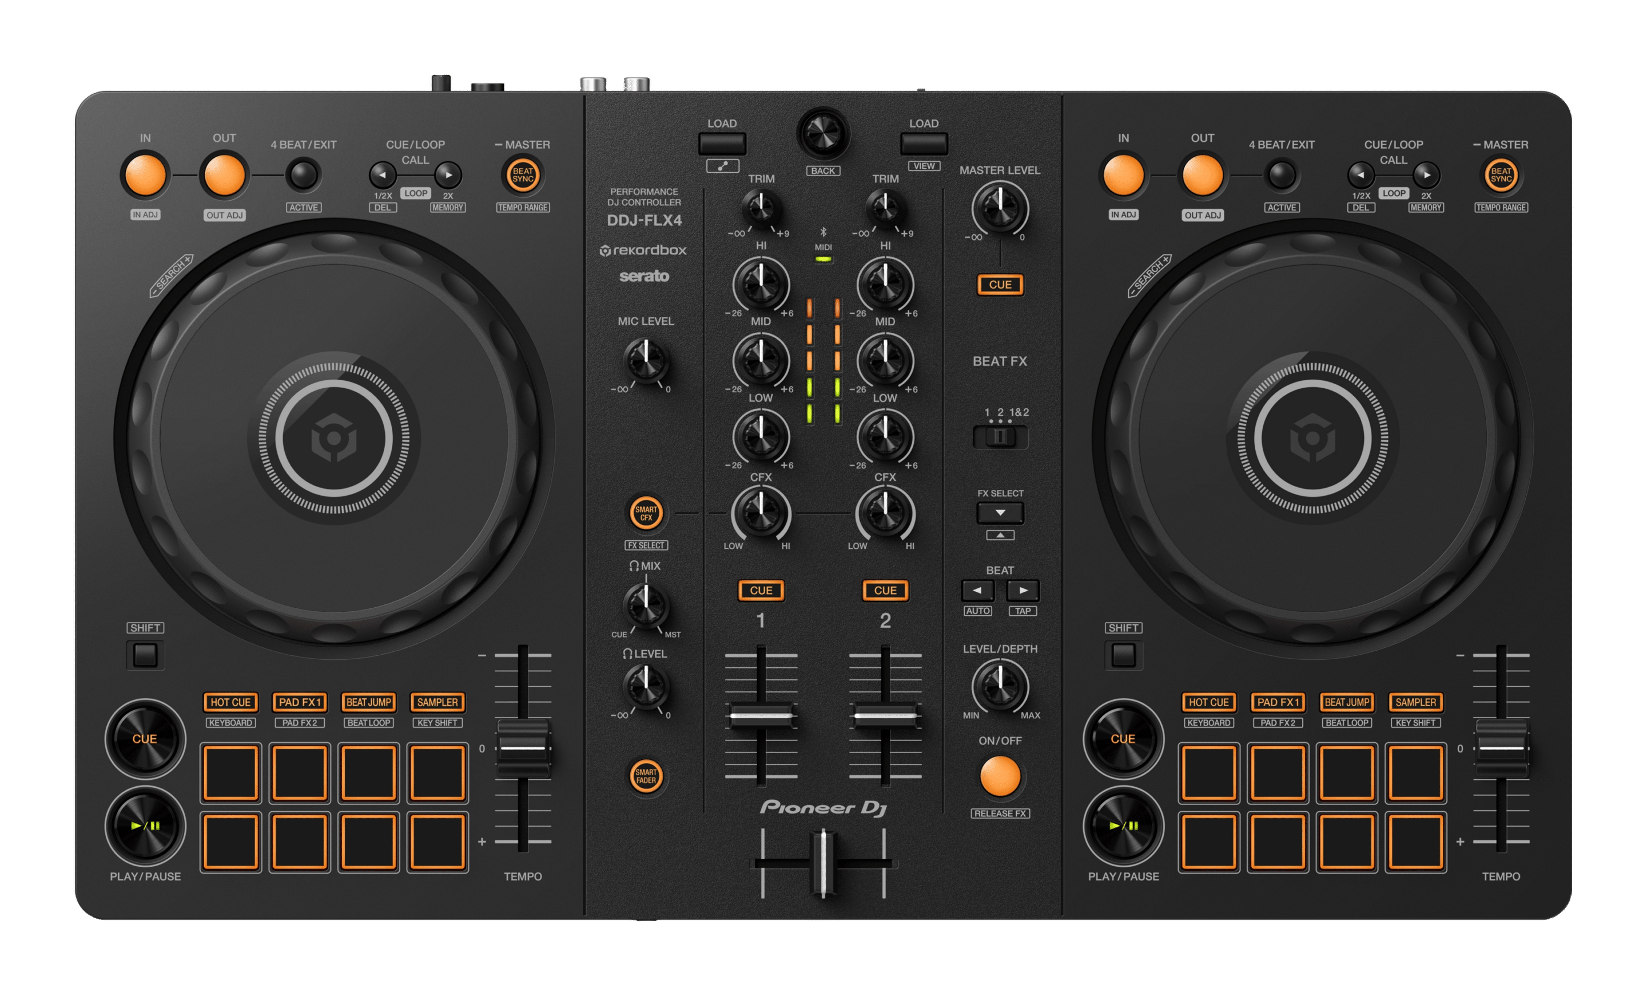Click the MASTER LEVEL knob

(x=999, y=208)
